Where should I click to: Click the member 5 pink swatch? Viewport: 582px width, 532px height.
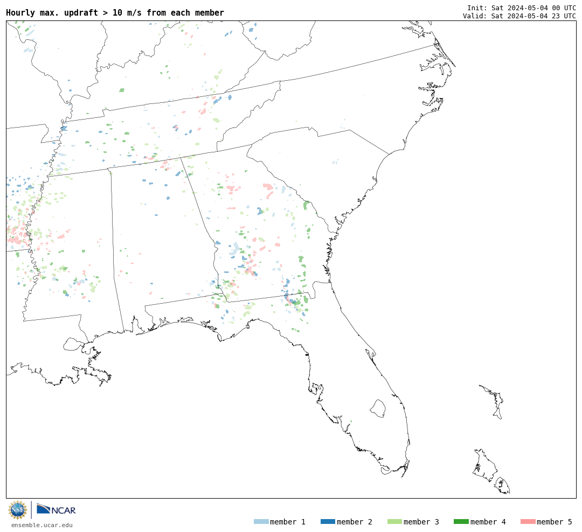528,522
